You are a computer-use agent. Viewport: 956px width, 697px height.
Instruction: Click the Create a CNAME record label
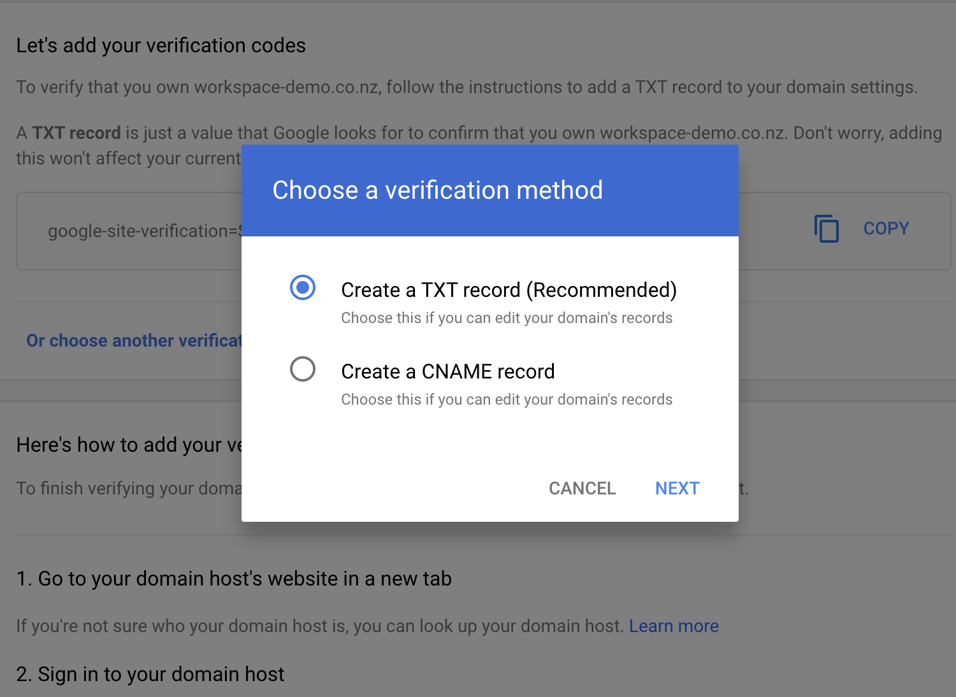[448, 371]
